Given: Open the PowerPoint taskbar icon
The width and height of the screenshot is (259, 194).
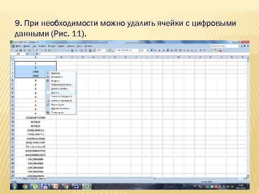Looking at the screenshot, I should [x=56, y=186].
